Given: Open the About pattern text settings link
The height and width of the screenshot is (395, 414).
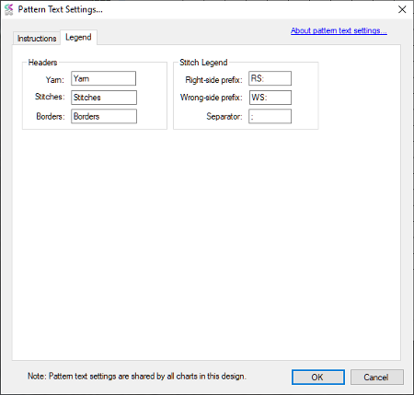Looking at the screenshot, I should click(x=339, y=30).
